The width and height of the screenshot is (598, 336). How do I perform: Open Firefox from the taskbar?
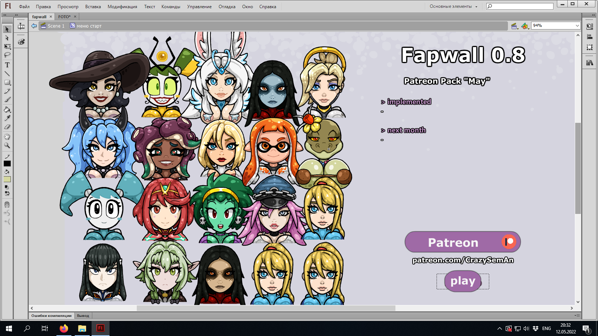(64, 329)
